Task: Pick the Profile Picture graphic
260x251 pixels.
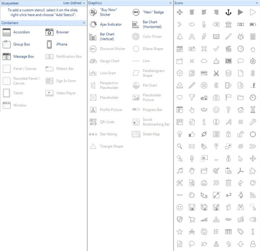Action: [x=105, y=110]
